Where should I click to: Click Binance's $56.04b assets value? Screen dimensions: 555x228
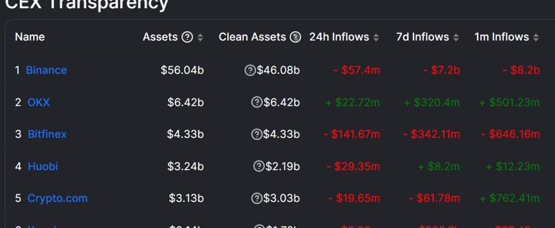click(x=182, y=70)
